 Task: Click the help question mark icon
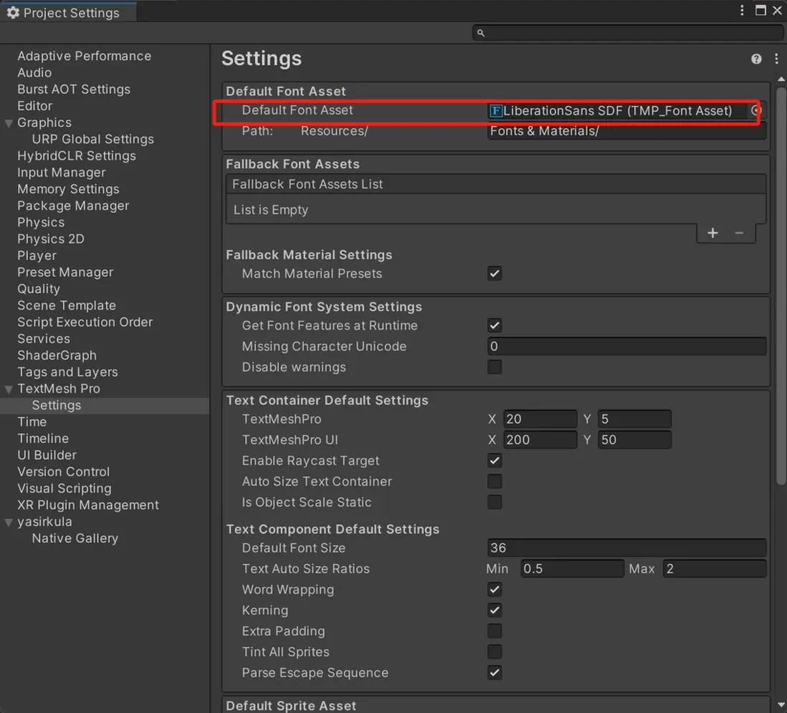[x=756, y=59]
